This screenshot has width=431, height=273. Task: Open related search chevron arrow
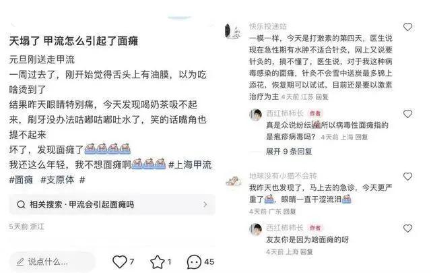pos(205,204)
